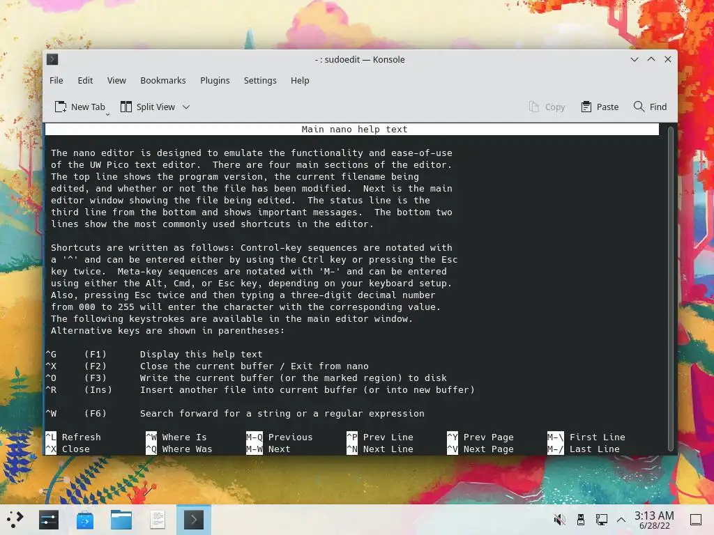Maximize the Konsole window
Image resolution: width=714 pixels, height=535 pixels.
click(x=651, y=59)
